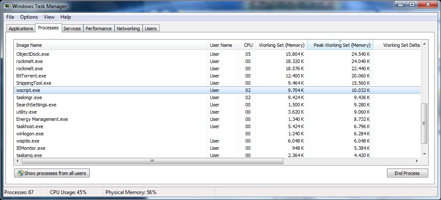Switch to the Users tab

pos(150,29)
